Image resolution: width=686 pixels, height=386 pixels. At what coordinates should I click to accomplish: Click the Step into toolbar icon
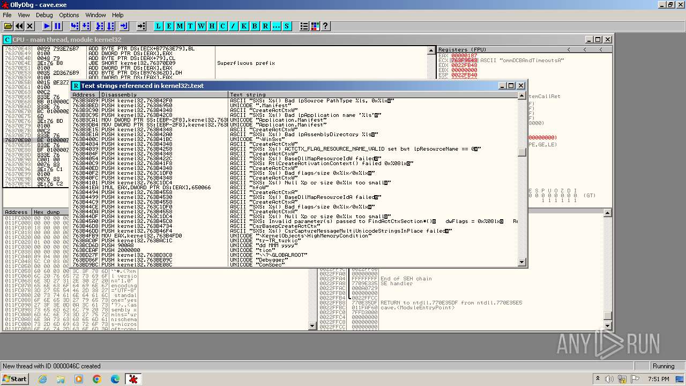(x=75, y=26)
